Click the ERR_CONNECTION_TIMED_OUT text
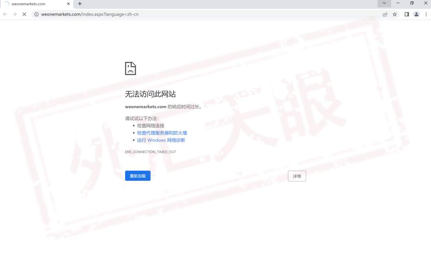 pyautogui.click(x=150, y=152)
